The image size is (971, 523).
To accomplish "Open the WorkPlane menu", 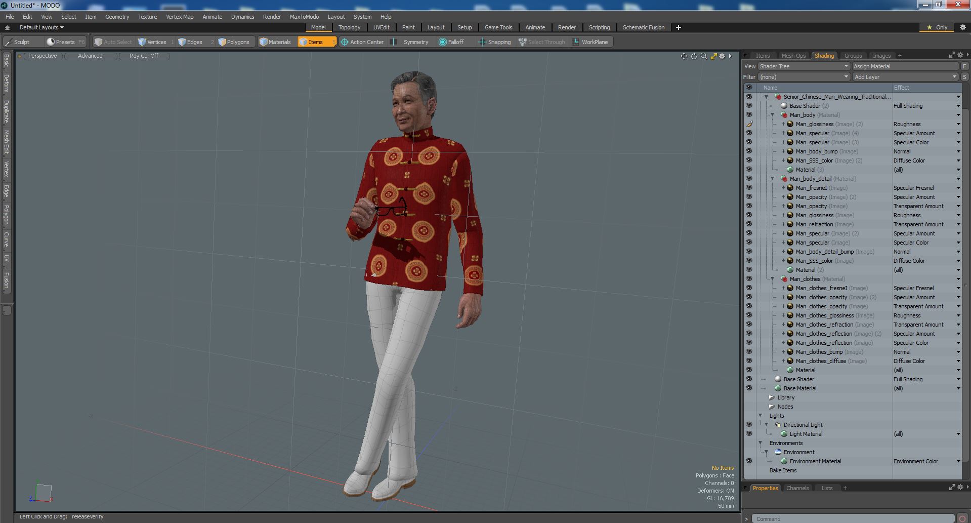I will 590,42.
